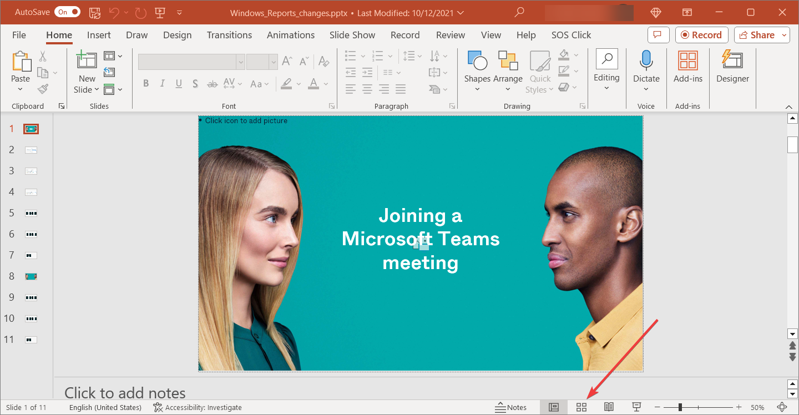Click the Paste clipboard icon

click(21, 61)
